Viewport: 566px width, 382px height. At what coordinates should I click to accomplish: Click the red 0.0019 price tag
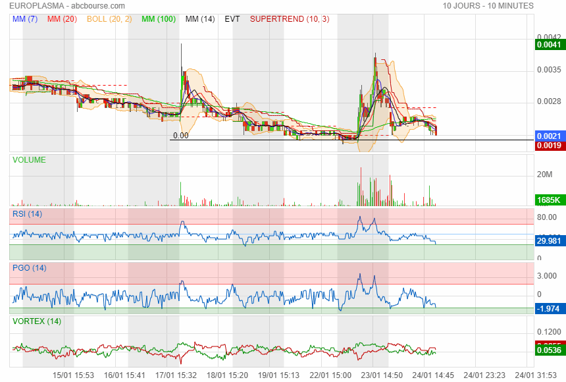(550, 146)
